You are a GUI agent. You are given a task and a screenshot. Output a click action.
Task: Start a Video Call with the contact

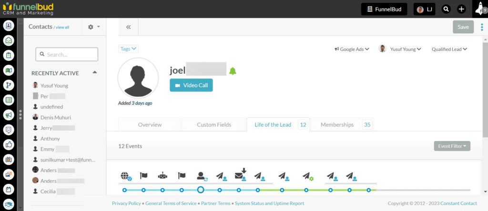pyautogui.click(x=191, y=85)
